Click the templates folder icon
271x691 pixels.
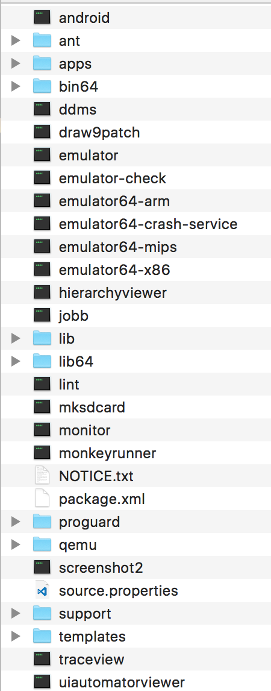[x=42, y=636]
